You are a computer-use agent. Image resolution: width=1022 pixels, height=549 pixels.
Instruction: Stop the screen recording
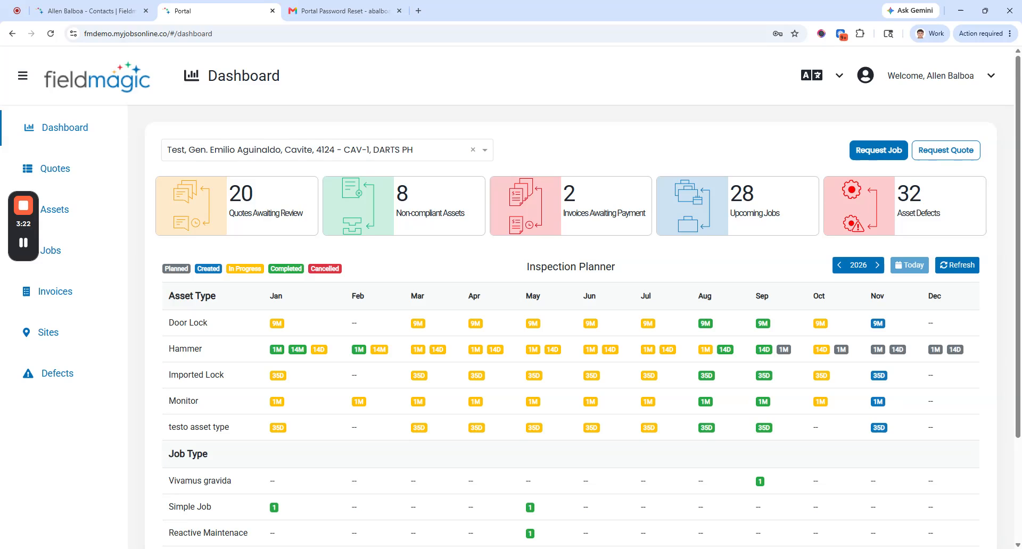(23, 205)
